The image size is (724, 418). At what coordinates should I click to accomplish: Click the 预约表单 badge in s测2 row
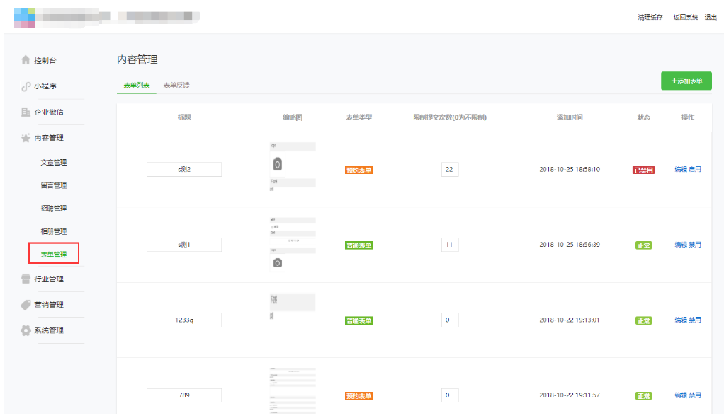[358, 170]
